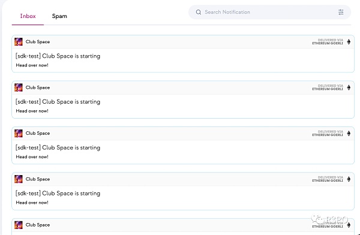
Task: Open the Spam tab
Action: click(x=59, y=16)
